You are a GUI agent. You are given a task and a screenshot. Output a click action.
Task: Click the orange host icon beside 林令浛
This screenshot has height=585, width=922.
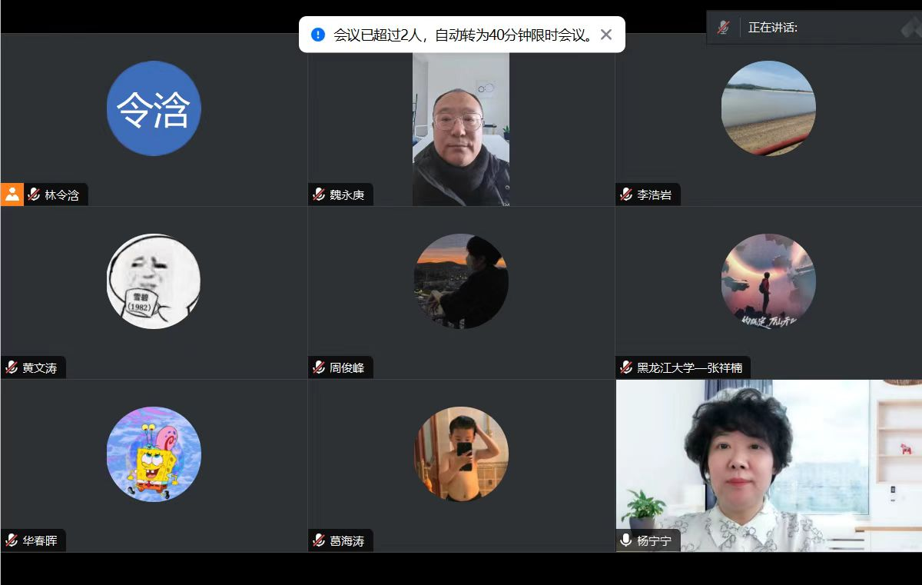coord(12,194)
